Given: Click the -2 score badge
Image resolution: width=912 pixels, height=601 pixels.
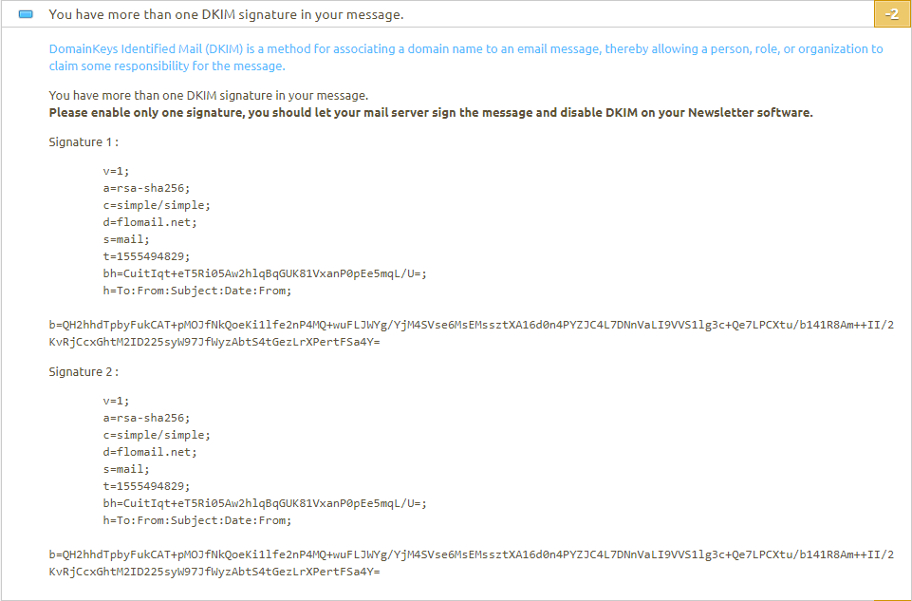Looking at the screenshot, I should tap(893, 13).
